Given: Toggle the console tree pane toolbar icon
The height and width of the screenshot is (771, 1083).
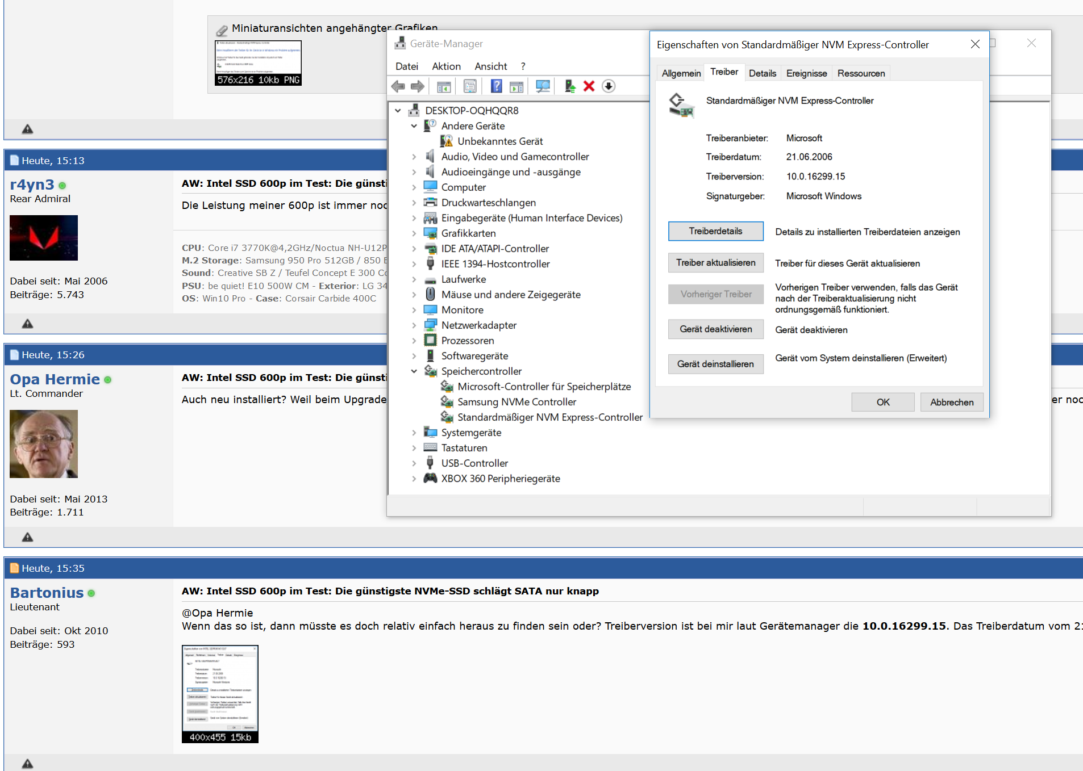Looking at the screenshot, I should (x=444, y=86).
